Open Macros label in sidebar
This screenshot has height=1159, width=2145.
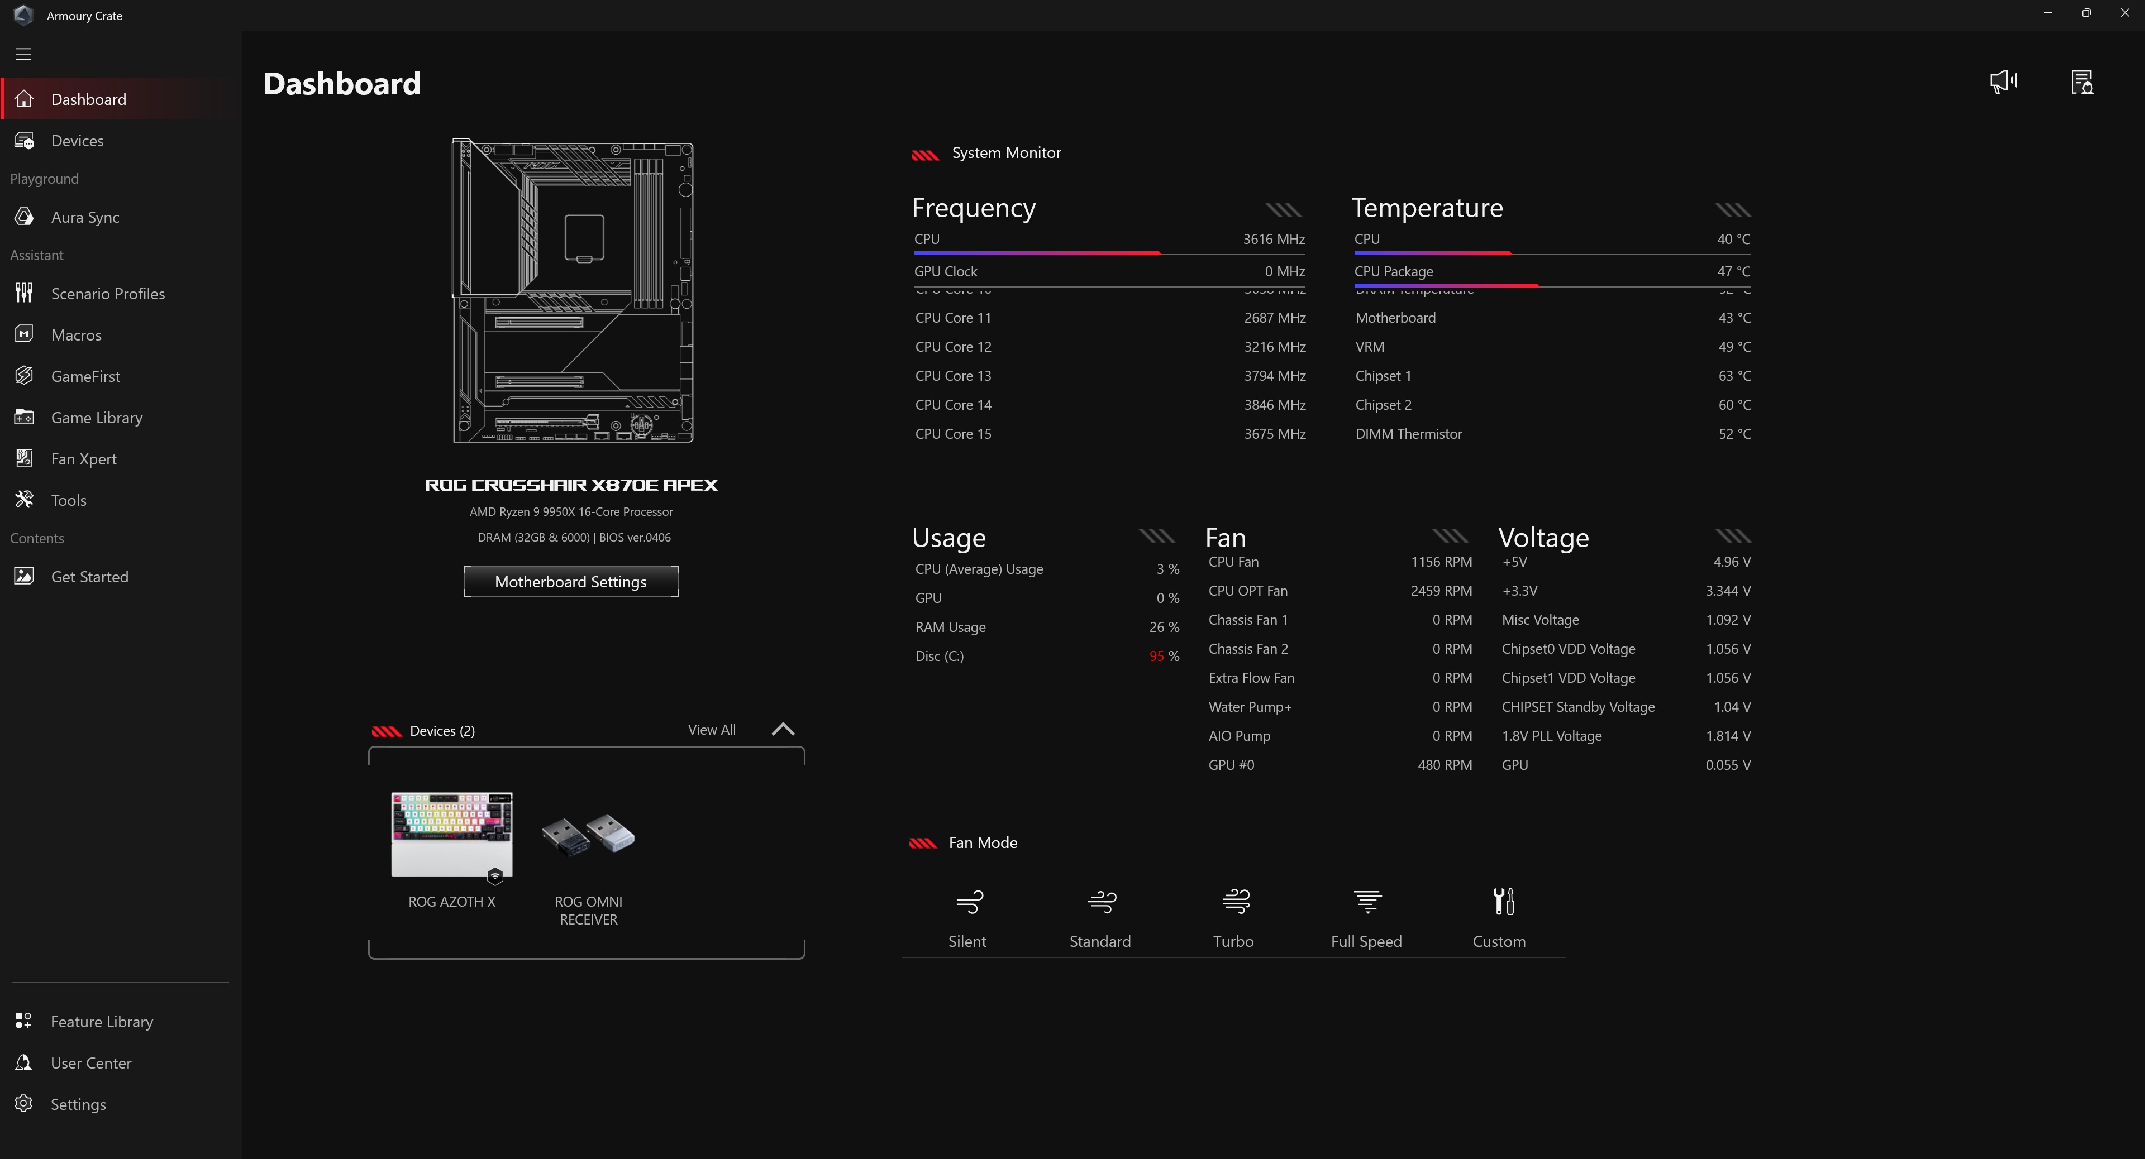76,336
